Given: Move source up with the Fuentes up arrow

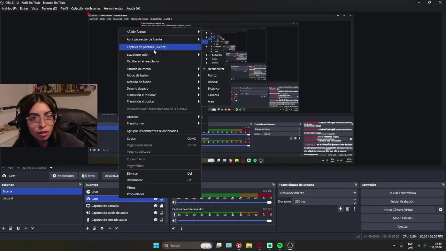Looking at the screenshot, I should tap(110, 228).
